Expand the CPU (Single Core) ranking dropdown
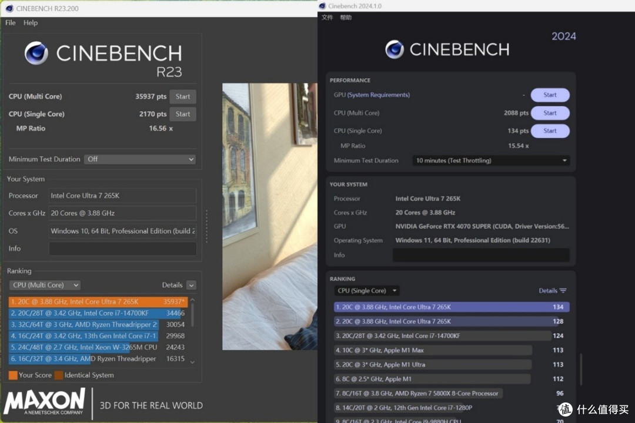This screenshot has height=423, width=635. tap(366, 291)
